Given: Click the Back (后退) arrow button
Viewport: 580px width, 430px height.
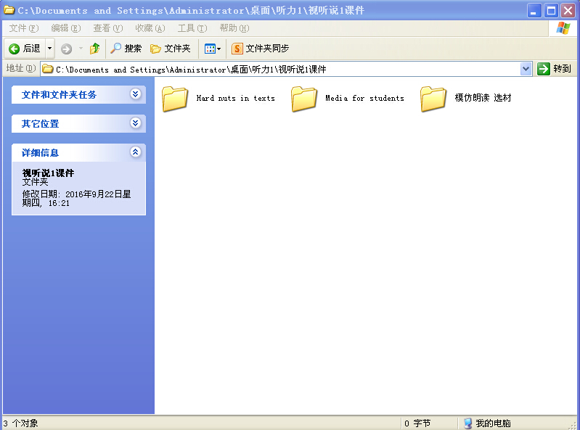Looking at the screenshot, I should (x=25, y=49).
